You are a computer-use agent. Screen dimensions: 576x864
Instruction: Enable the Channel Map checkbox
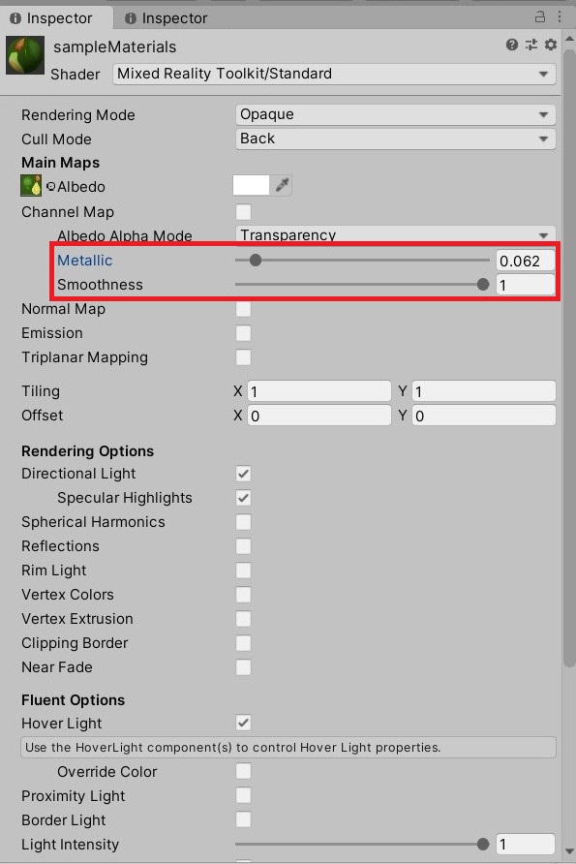point(243,211)
